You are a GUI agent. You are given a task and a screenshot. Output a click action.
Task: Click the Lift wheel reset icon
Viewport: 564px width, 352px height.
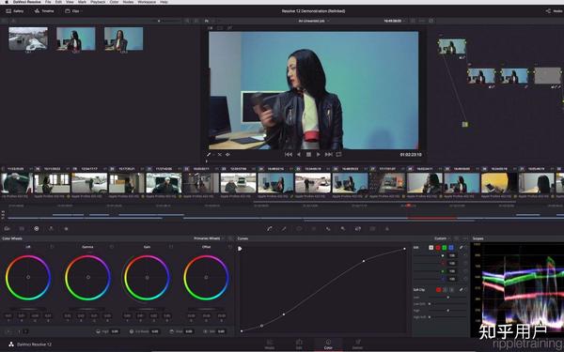pos(52,247)
